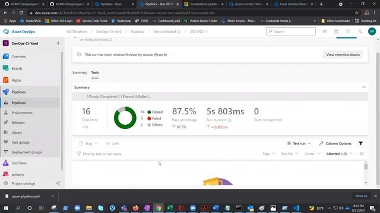
Task: Open the azure-pipelines.yml downloaded file
Action: (26, 196)
